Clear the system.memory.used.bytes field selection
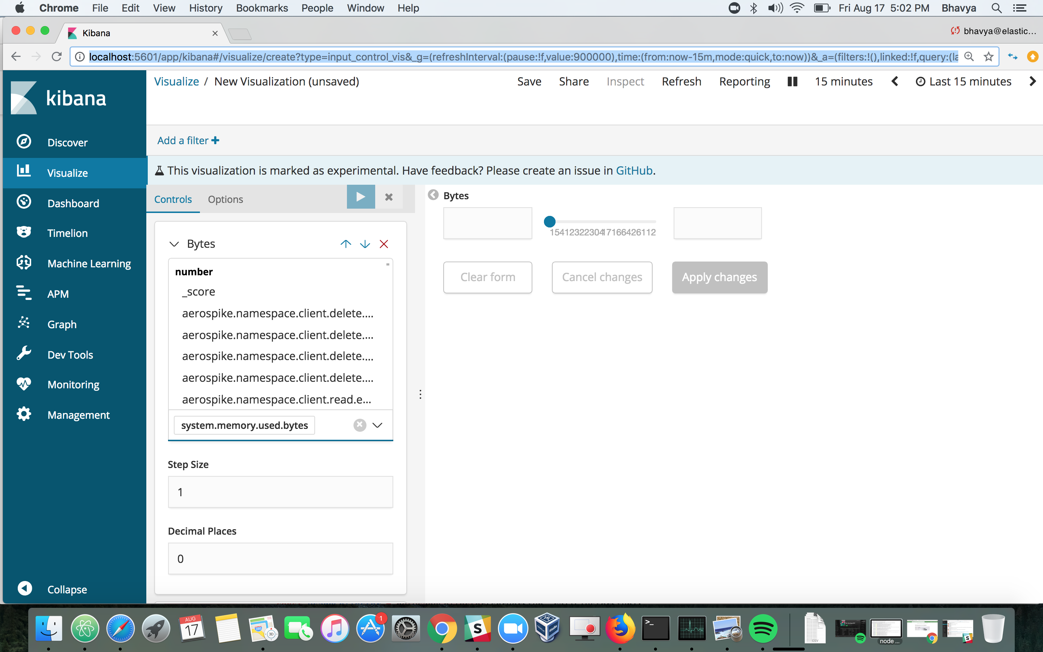This screenshot has width=1043, height=652. click(x=360, y=425)
